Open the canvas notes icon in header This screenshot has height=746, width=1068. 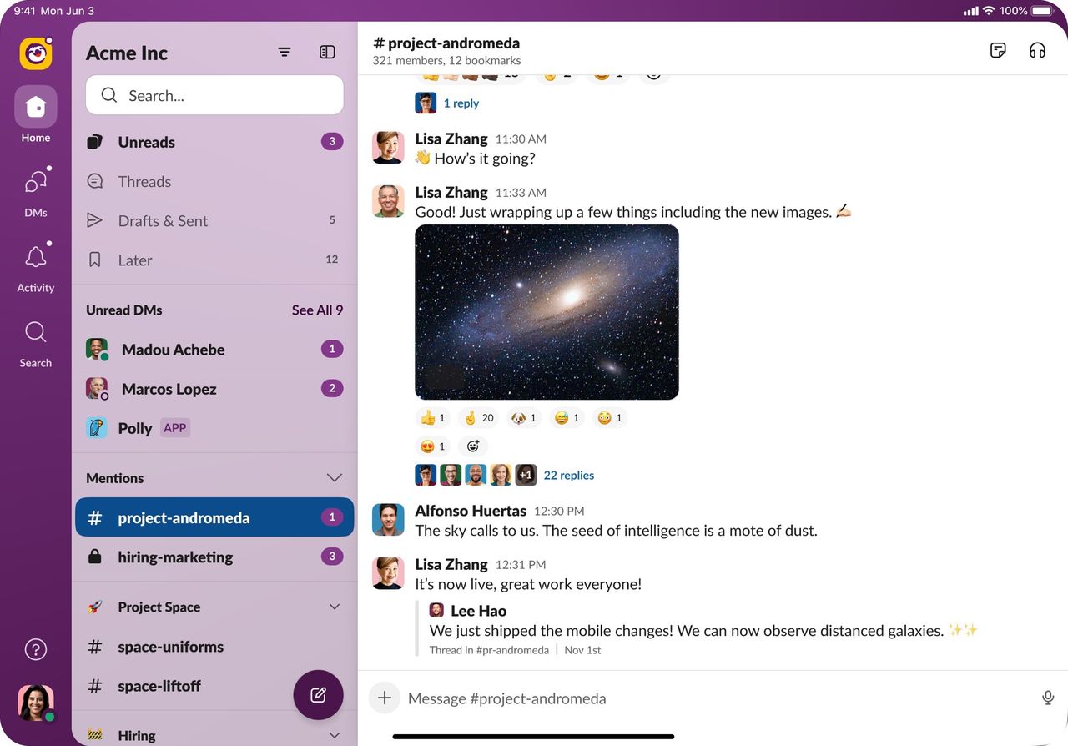[998, 51]
